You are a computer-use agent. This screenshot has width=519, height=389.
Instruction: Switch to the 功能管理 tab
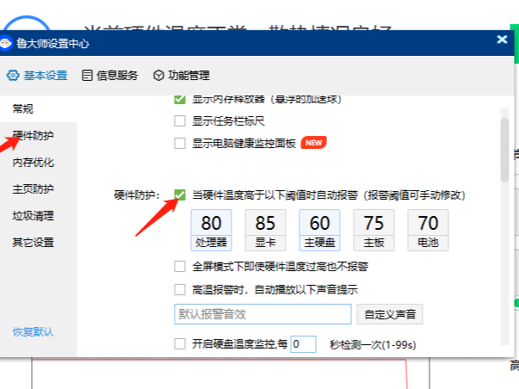[182, 76]
